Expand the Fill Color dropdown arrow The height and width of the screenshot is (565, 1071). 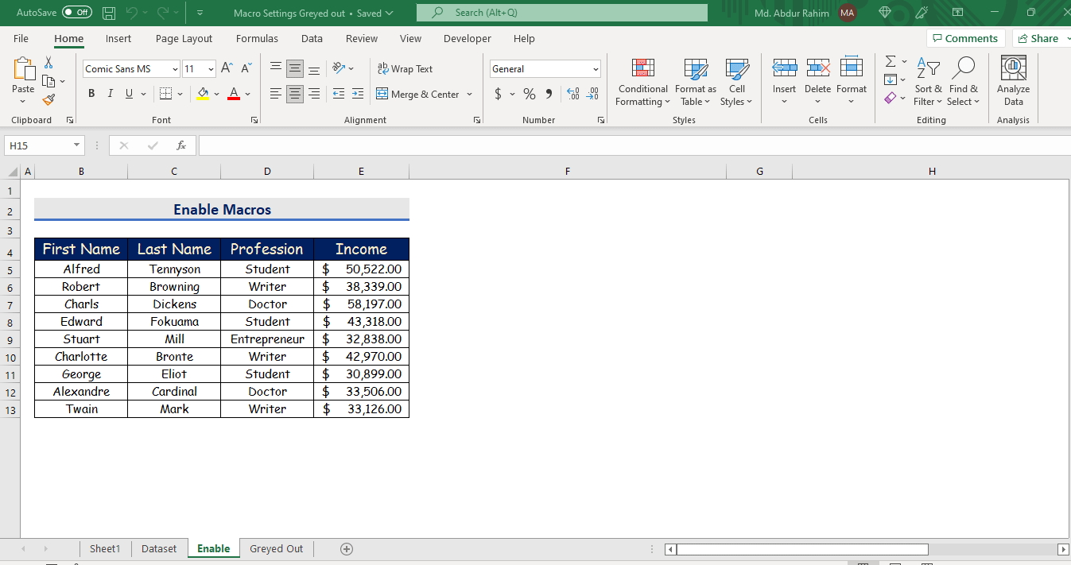coord(215,93)
